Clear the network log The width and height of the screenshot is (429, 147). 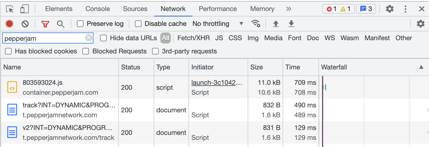[x=25, y=24]
